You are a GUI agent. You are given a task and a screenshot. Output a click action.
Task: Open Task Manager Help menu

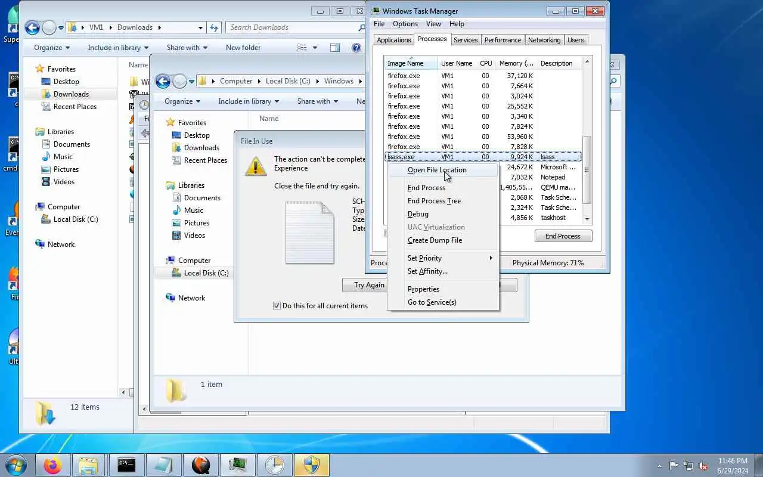(x=457, y=24)
